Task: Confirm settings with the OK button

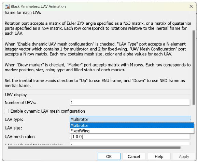Action: (109, 157)
